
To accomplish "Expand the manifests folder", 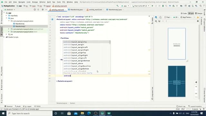I will tap(6, 15).
